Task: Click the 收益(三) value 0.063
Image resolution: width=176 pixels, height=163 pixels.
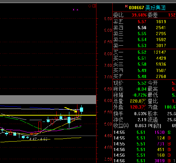Action: pos(140,126)
